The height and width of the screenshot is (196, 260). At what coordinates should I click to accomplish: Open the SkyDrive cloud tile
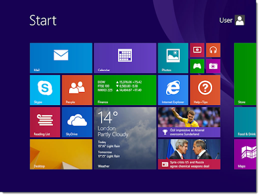(77, 122)
